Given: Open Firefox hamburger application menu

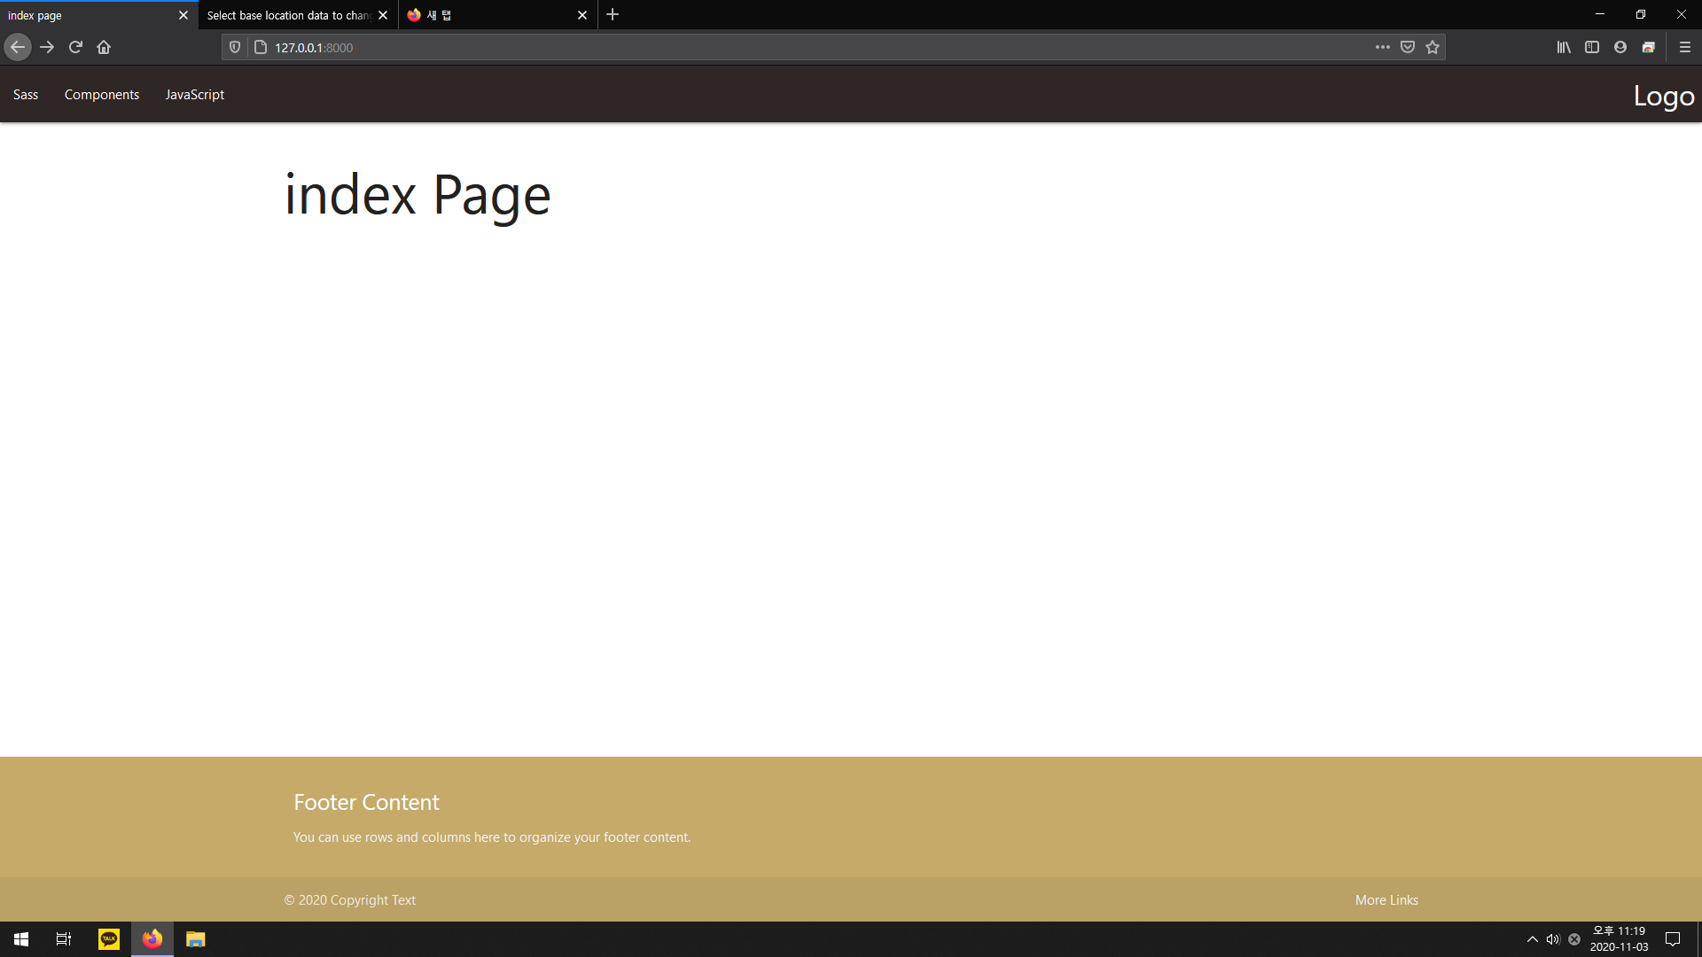Looking at the screenshot, I should pyautogui.click(x=1685, y=47).
